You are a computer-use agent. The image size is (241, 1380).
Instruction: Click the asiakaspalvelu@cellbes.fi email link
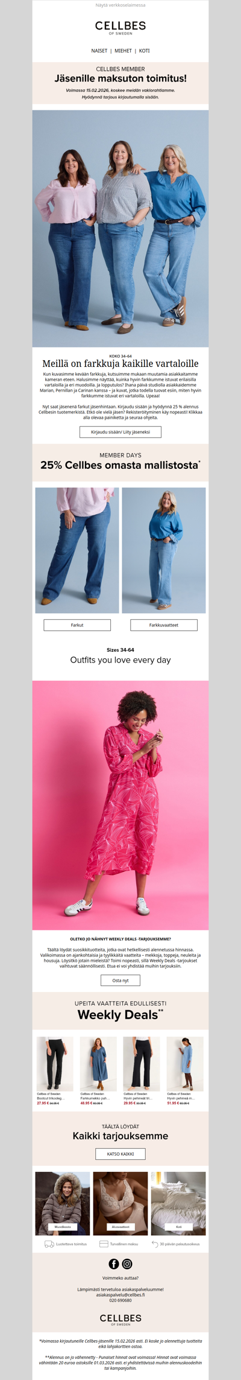120,1294
